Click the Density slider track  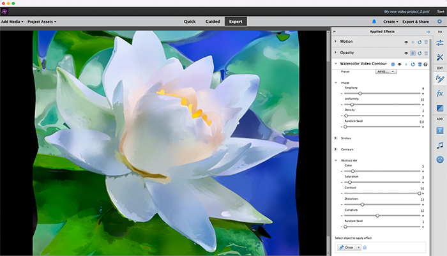382,116
